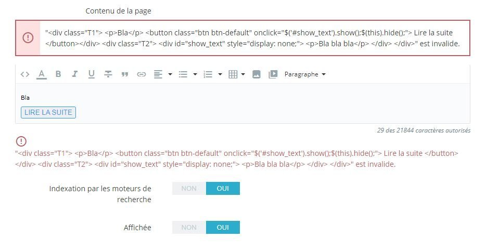Click the bulleted list icon
The height and width of the screenshot is (251, 486).
(x=183, y=74)
